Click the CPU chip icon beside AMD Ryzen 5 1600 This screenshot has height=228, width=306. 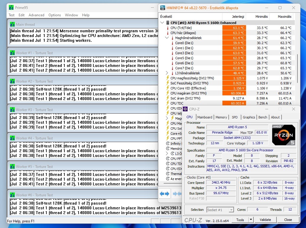coord(168,23)
